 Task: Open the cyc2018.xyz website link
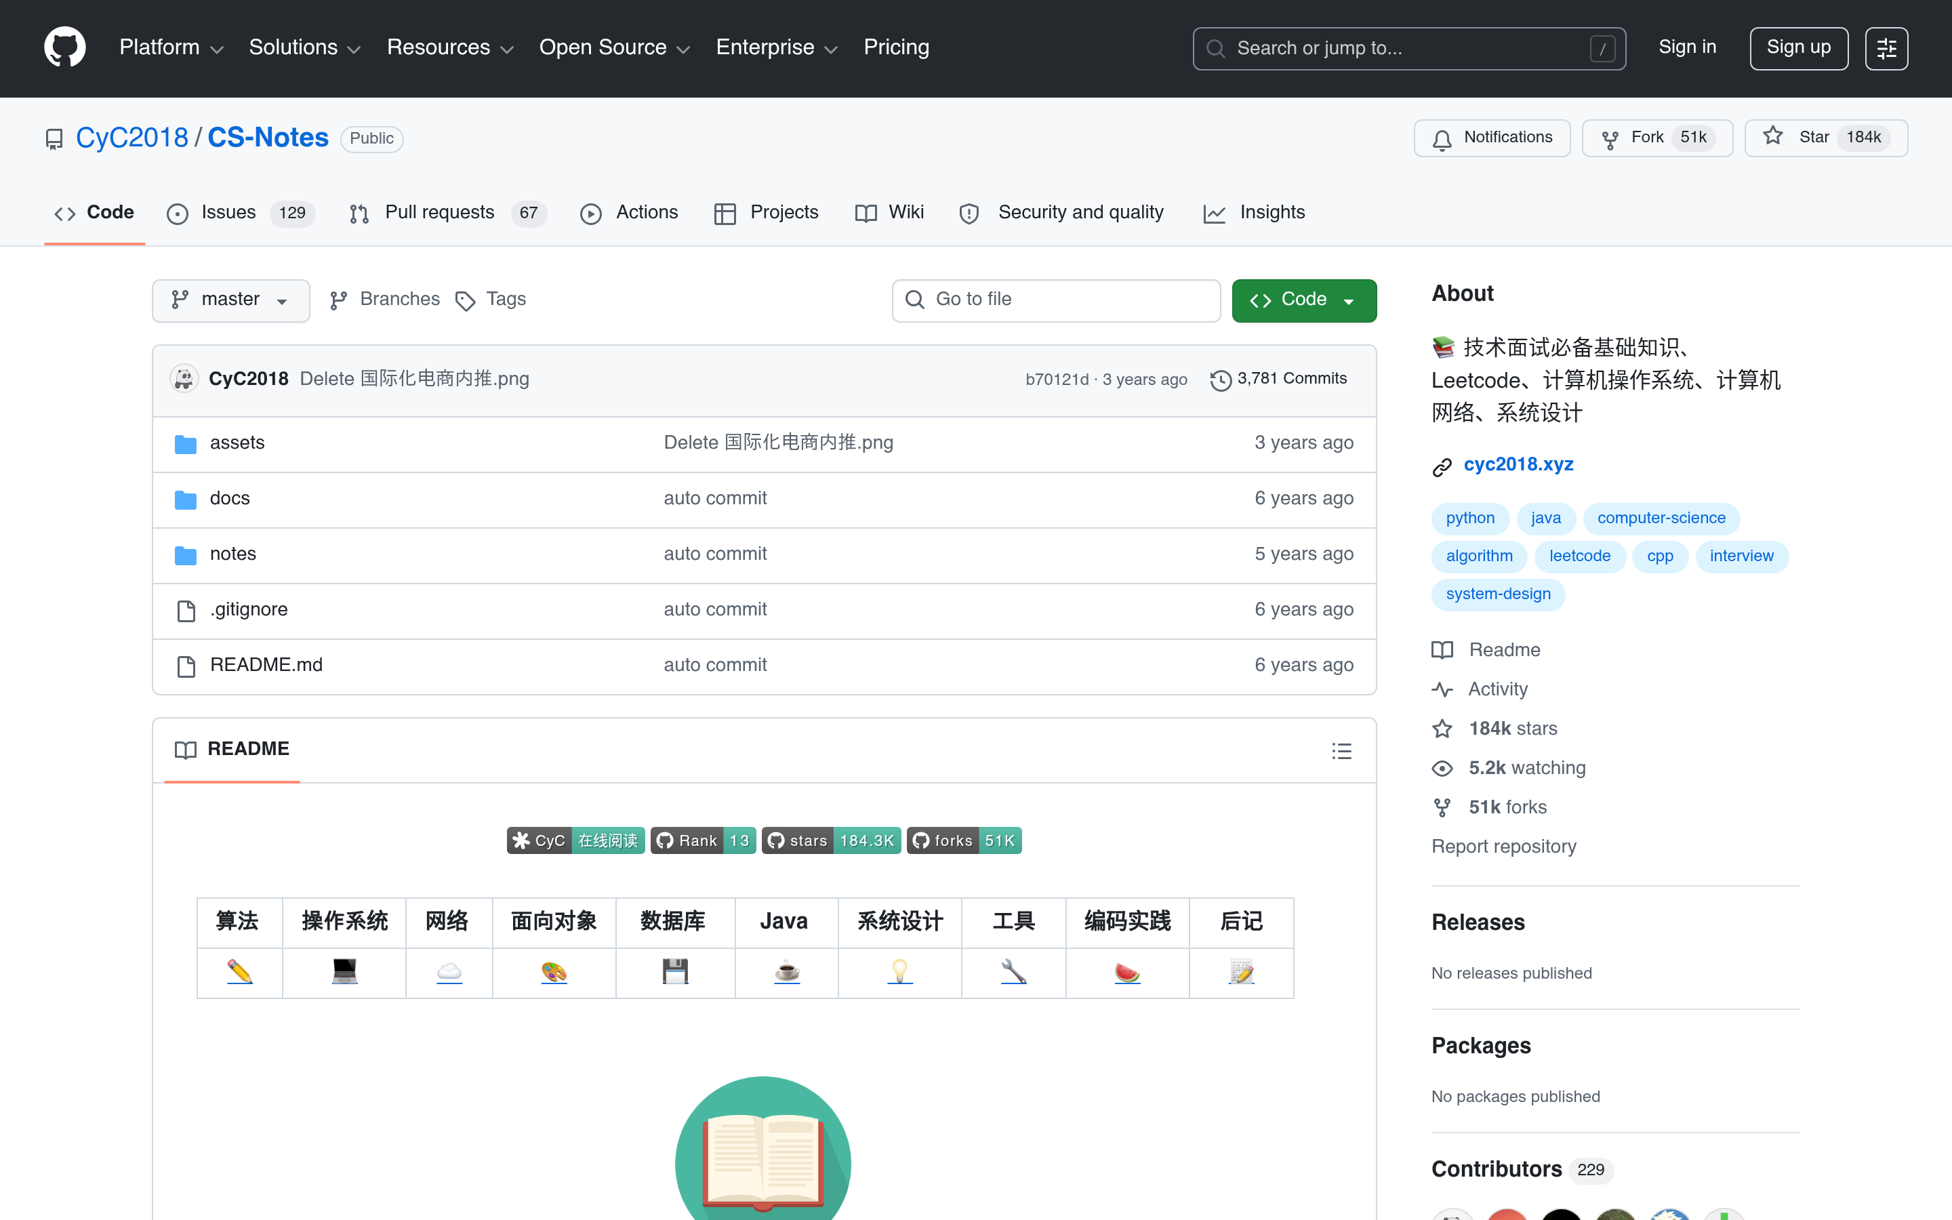click(1518, 465)
